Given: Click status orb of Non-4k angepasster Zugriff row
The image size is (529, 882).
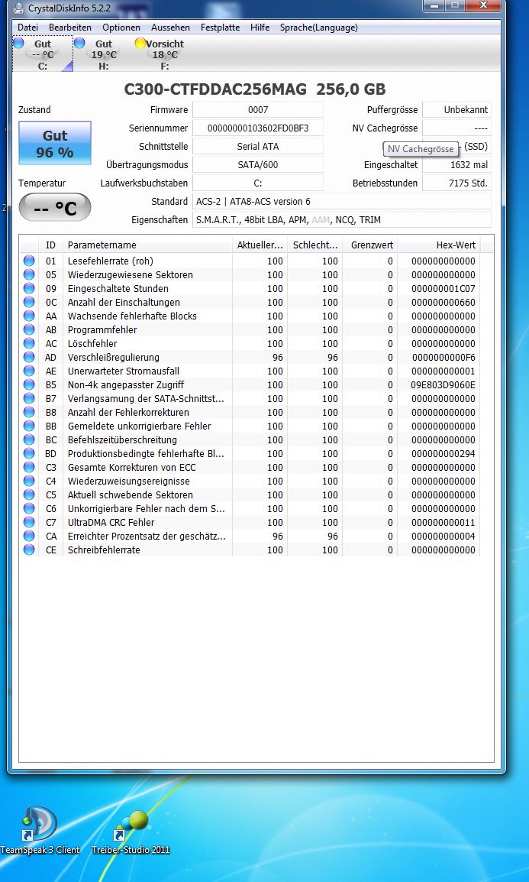Looking at the screenshot, I should [x=29, y=384].
